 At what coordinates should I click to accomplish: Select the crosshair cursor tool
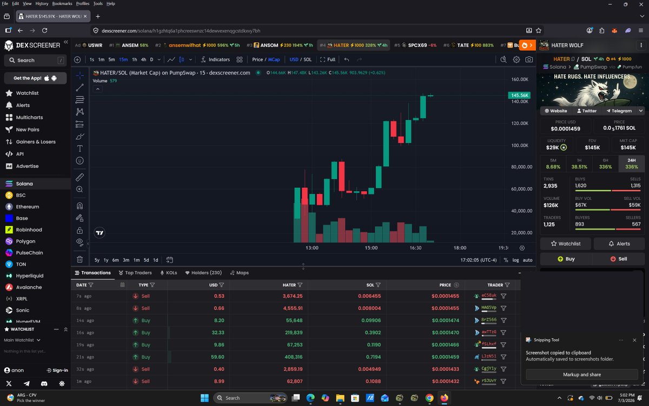pyautogui.click(x=80, y=75)
